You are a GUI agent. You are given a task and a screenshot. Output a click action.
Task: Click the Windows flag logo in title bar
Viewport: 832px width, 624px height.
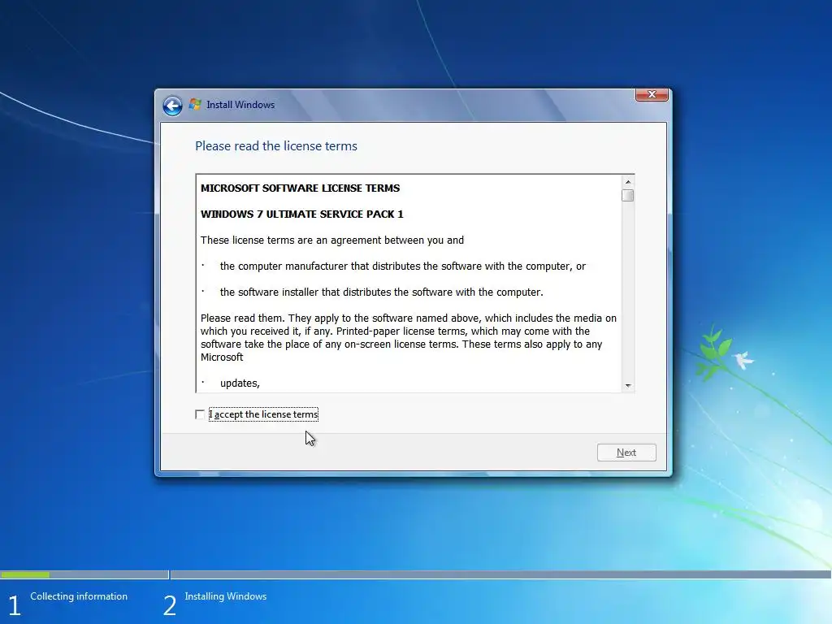click(195, 105)
